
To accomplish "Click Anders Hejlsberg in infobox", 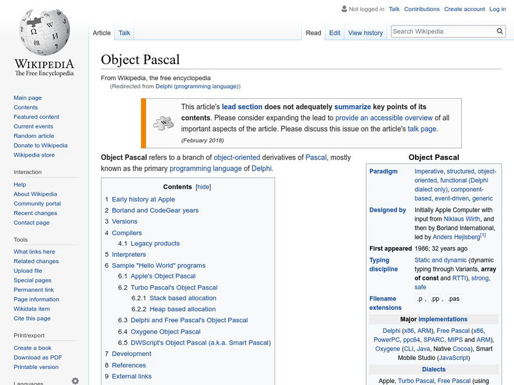I will click(x=456, y=237).
